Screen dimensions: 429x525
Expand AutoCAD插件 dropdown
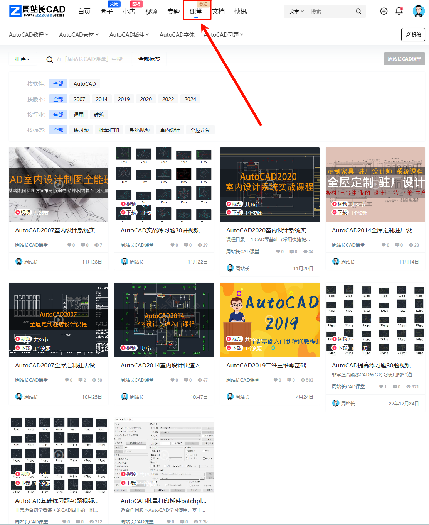[129, 34]
